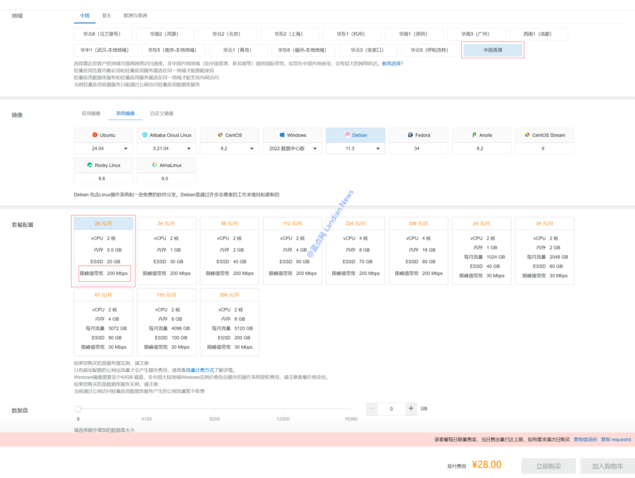Screen dimensions: 635x478
Task: Click the 加入购物车 button
Action: [x=607, y=466]
